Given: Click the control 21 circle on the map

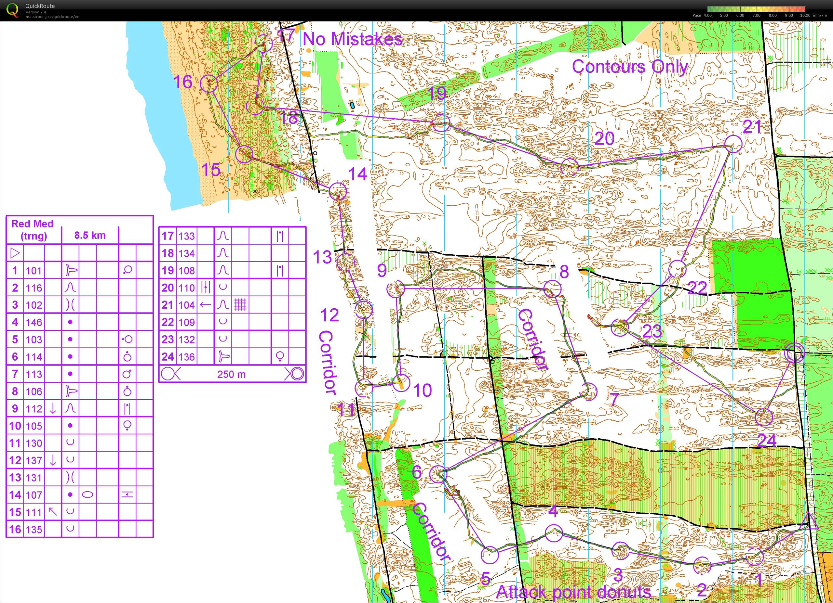Looking at the screenshot, I should pos(733,144).
